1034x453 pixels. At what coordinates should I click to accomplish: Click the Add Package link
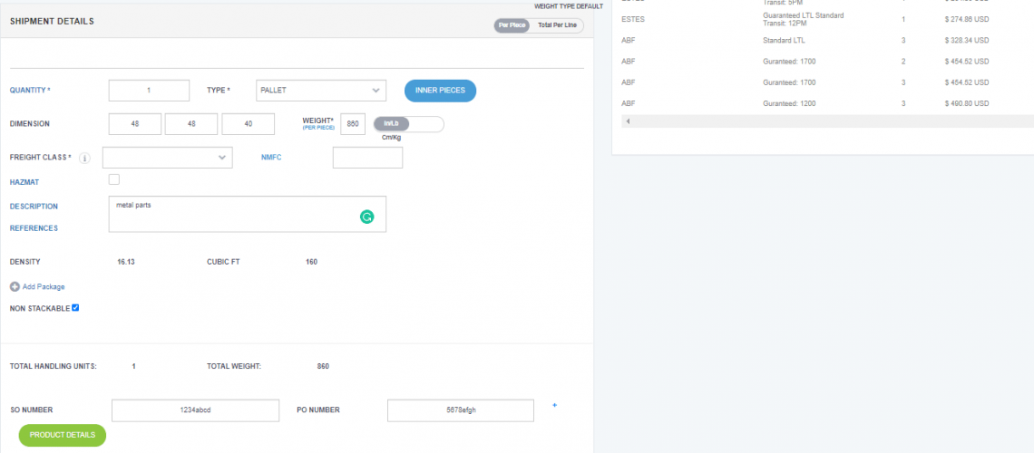pyautogui.click(x=44, y=286)
